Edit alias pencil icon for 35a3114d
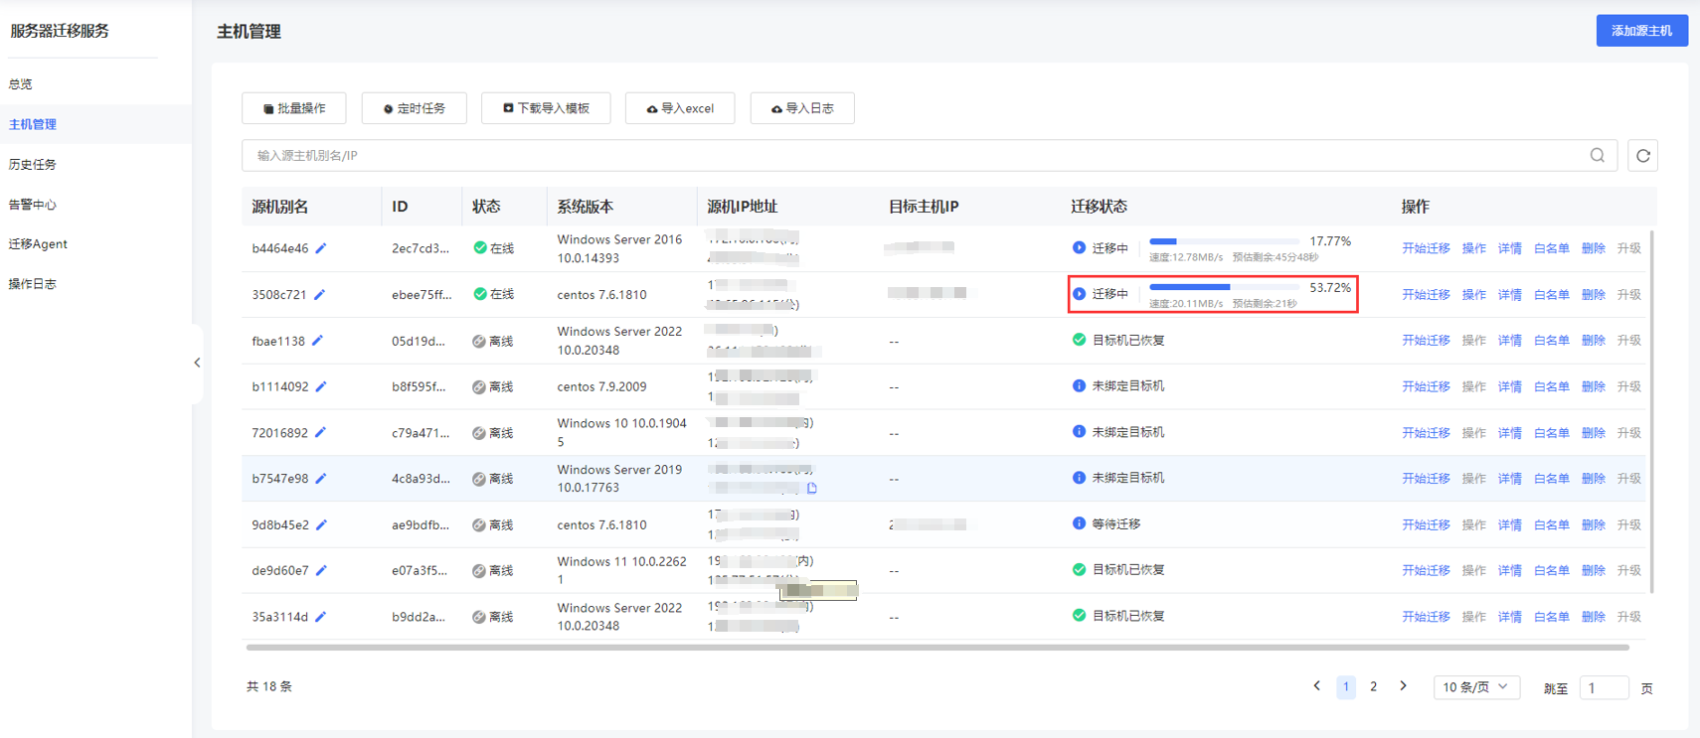The height and width of the screenshot is (738, 1700). coord(320,617)
